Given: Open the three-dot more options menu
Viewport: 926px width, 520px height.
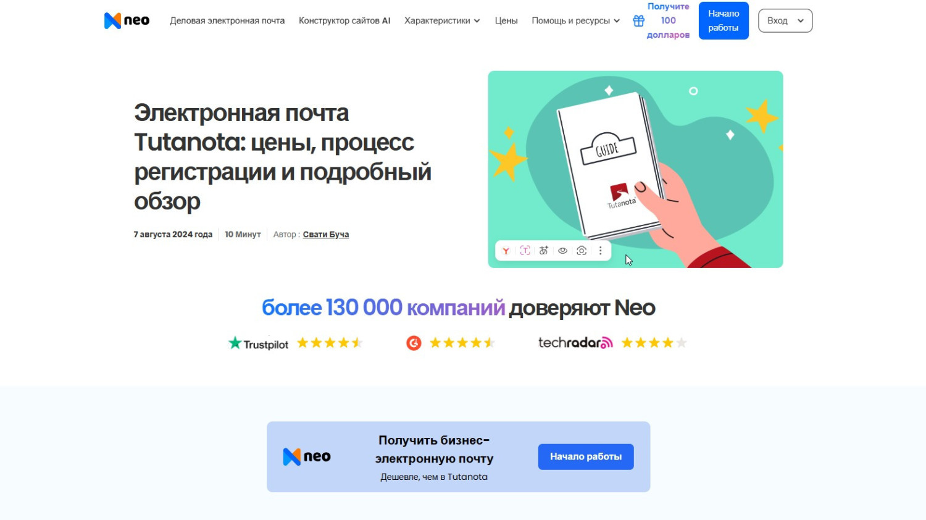Looking at the screenshot, I should 600,251.
